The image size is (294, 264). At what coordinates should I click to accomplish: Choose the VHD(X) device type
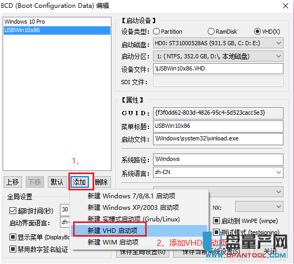coord(257,32)
